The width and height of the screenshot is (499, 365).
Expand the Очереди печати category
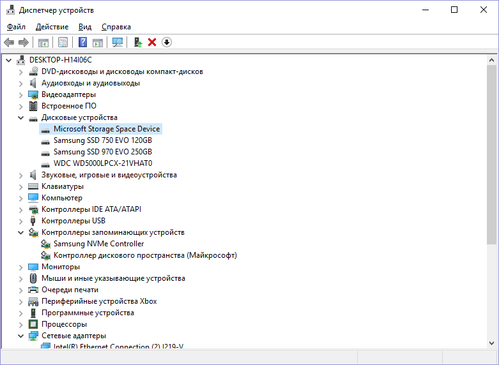coord(20,290)
